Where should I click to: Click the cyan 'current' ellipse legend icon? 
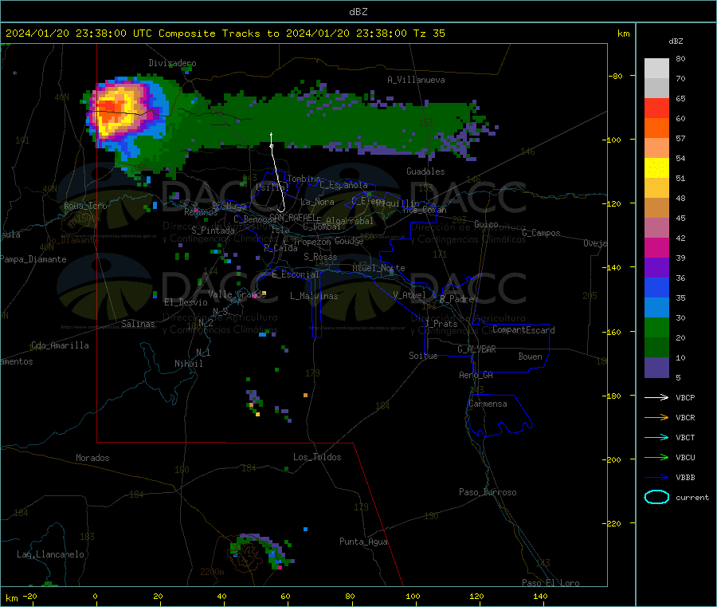[656, 497]
